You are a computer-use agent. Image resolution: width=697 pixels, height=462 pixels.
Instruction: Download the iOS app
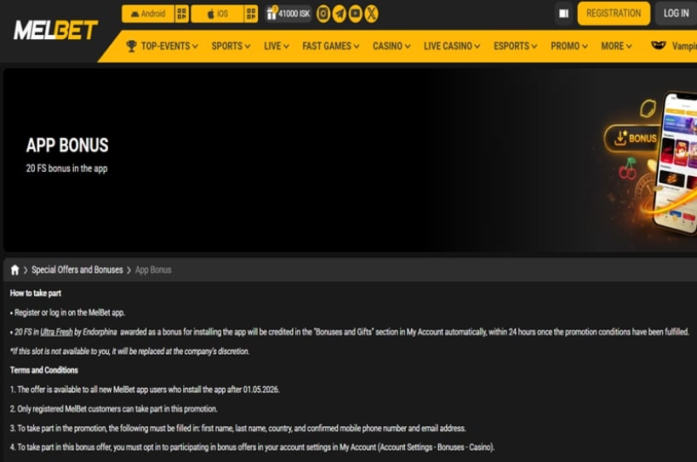(x=217, y=14)
